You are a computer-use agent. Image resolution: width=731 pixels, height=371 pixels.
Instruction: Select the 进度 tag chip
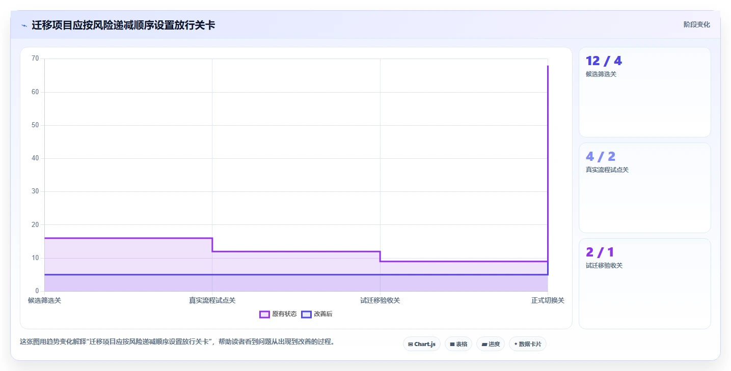pyautogui.click(x=491, y=344)
